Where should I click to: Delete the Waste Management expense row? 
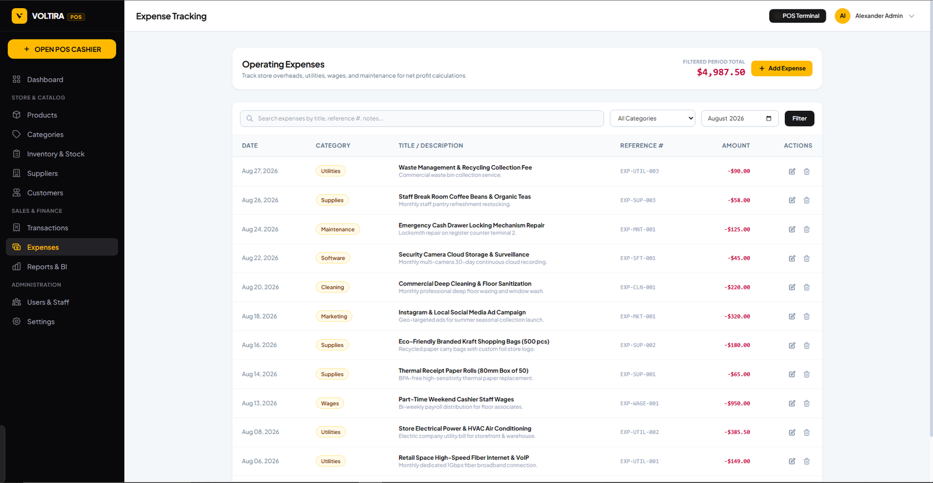(806, 171)
